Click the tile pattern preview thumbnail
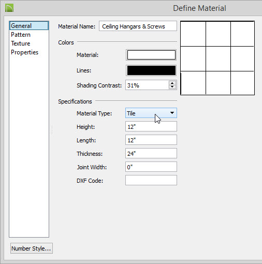The height and width of the screenshot is (264, 262). tap(217, 58)
